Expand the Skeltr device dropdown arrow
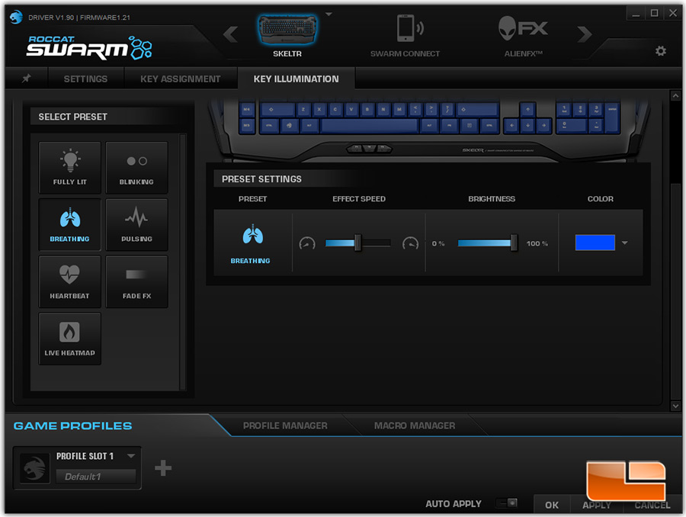 [x=329, y=14]
